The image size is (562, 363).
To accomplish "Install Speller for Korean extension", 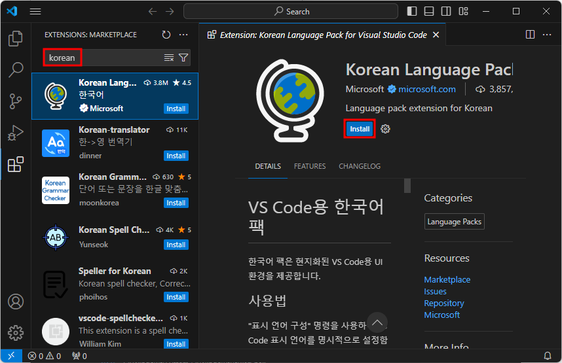I will [x=176, y=297].
